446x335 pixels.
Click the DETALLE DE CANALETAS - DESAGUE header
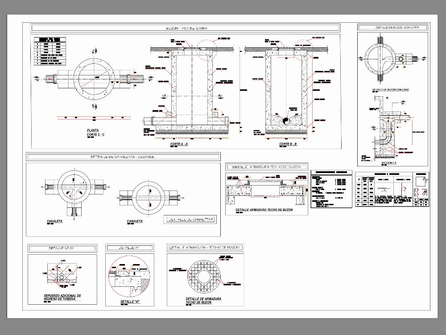pyautogui.click(x=123, y=157)
